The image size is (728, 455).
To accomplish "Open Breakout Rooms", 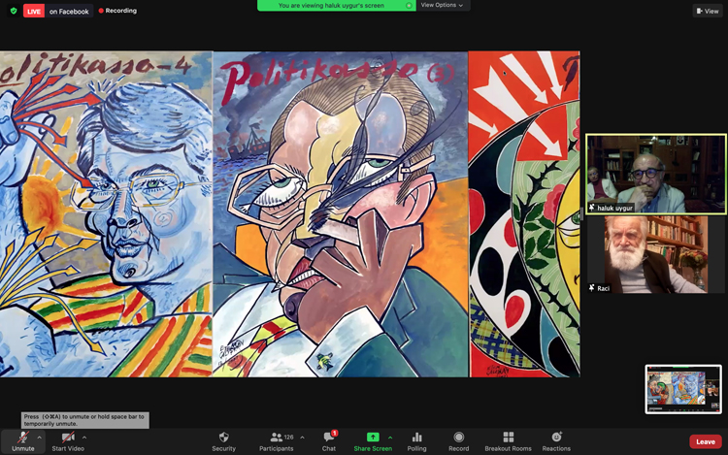I will [508, 441].
